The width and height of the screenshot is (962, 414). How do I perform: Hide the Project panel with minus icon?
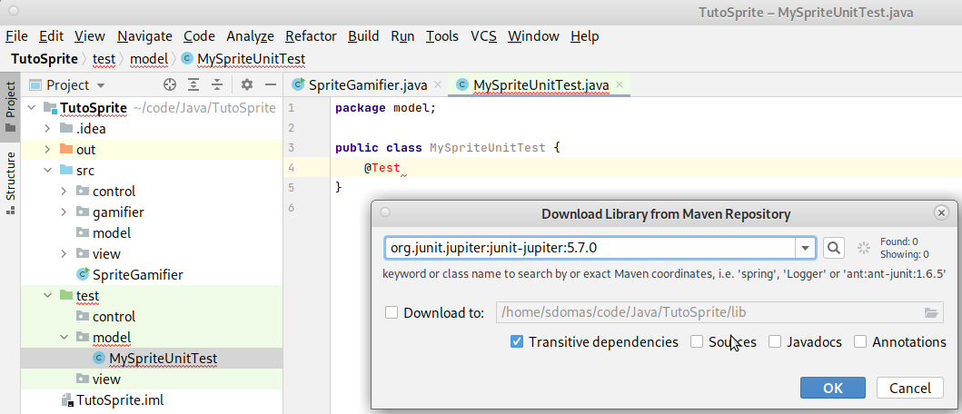[x=270, y=84]
